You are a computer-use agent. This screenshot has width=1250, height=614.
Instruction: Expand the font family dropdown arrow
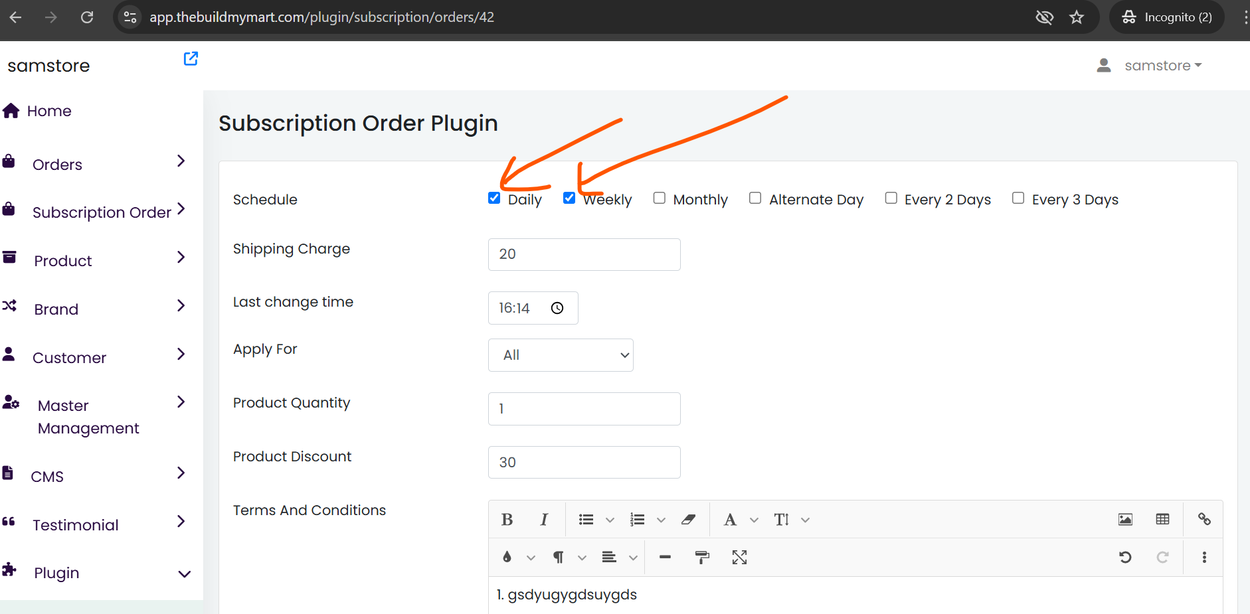(x=754, y=520)
